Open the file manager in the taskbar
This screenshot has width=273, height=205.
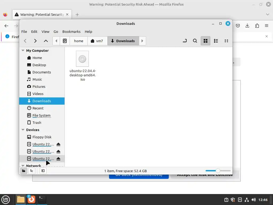click(21, 200)
